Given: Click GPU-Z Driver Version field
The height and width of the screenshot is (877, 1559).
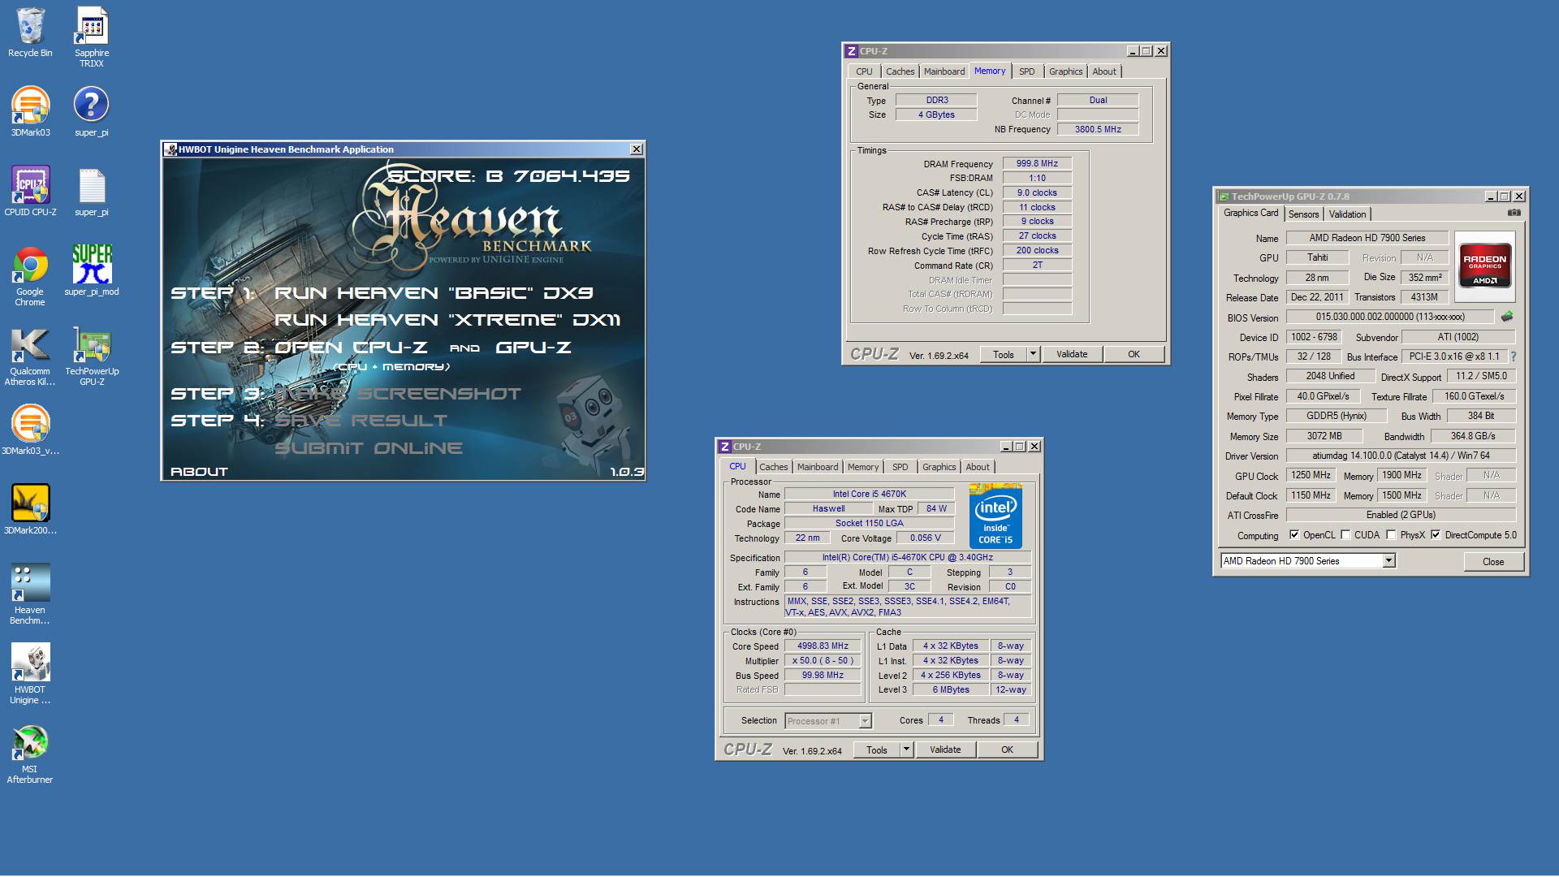Looking at the screenshot, I should click(1401, 456).
